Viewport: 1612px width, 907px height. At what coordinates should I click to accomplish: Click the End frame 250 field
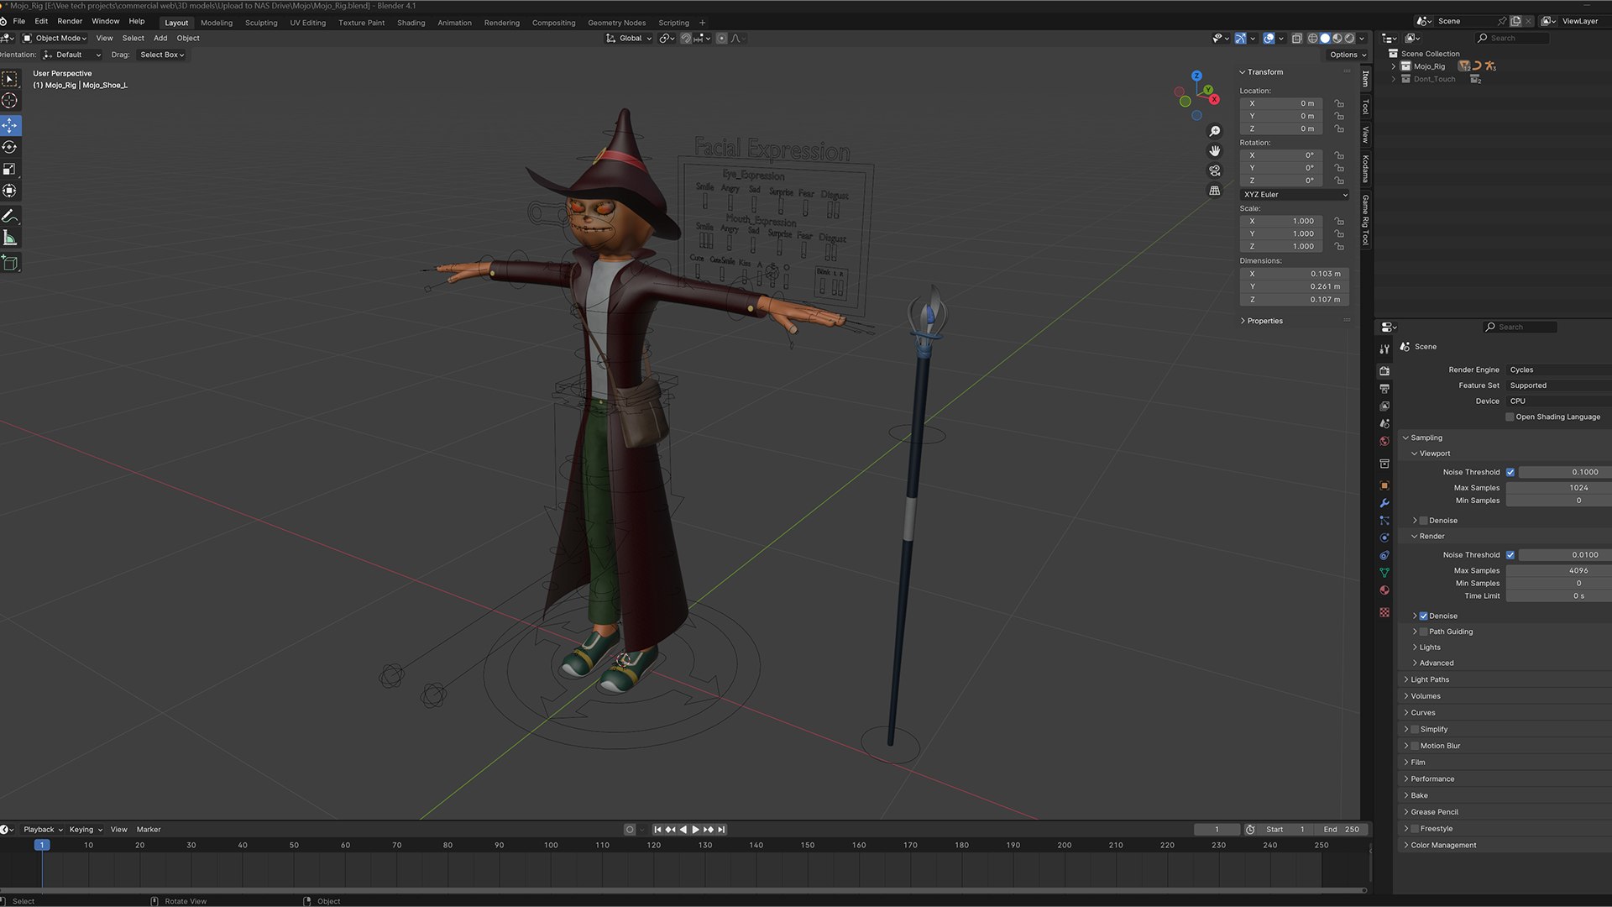pyautogui.click(x=1342, y=830)
